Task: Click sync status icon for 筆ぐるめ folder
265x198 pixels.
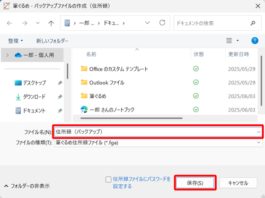Action: pos(196,96)
